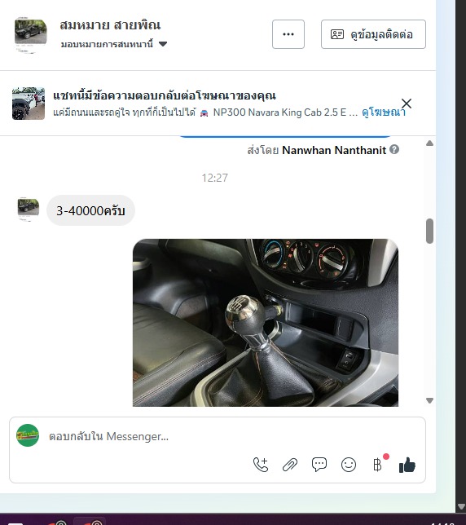This screenshot has height=525, width=466.
Task: Click the help icon beside Nanwhan Nanthanit
Action: click(x=394, y=150)
